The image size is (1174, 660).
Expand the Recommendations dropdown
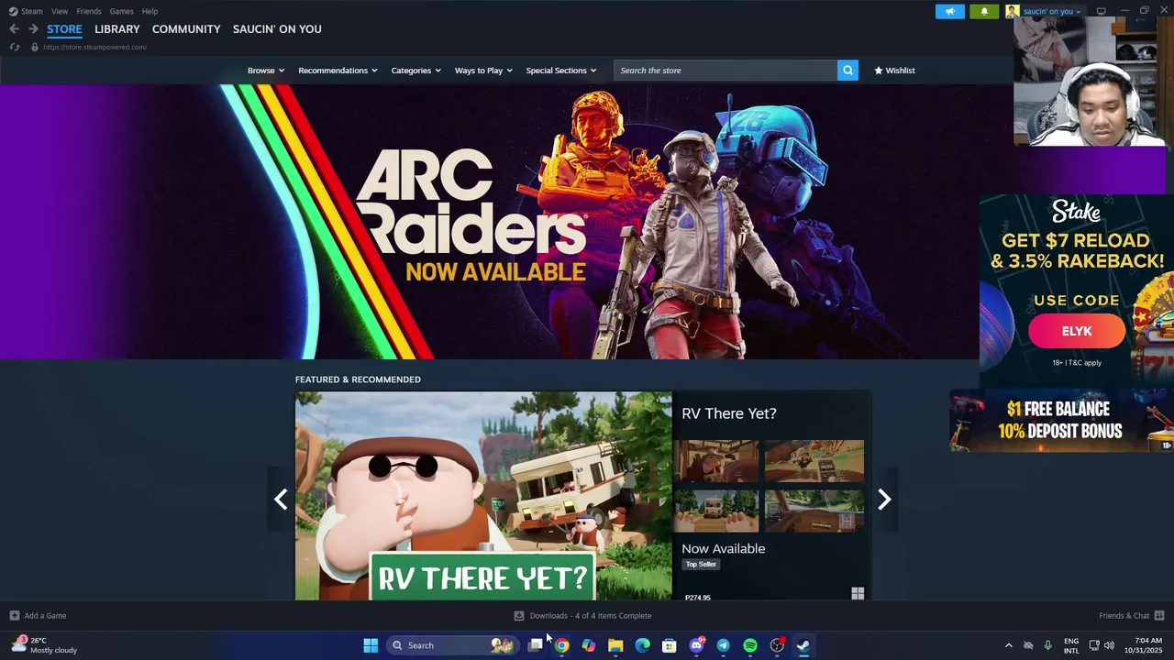pos(338,71)
